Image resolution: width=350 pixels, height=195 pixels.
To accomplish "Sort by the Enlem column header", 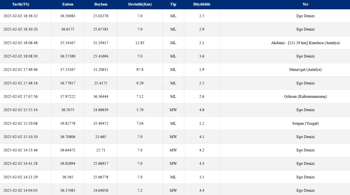I will pos(68,4).
